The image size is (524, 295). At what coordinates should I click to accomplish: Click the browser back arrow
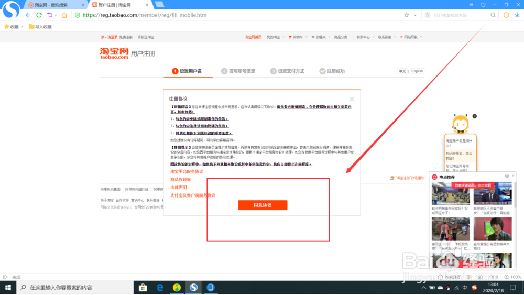tap(28, 15)
